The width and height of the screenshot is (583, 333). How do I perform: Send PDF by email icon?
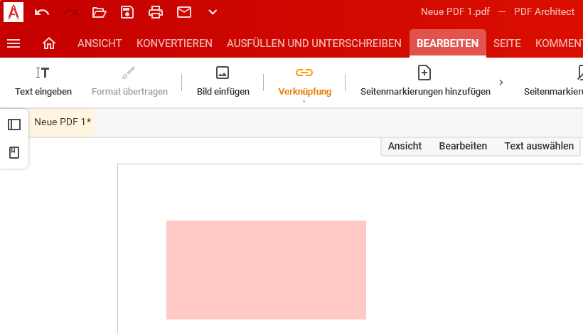tap(184, 12)
